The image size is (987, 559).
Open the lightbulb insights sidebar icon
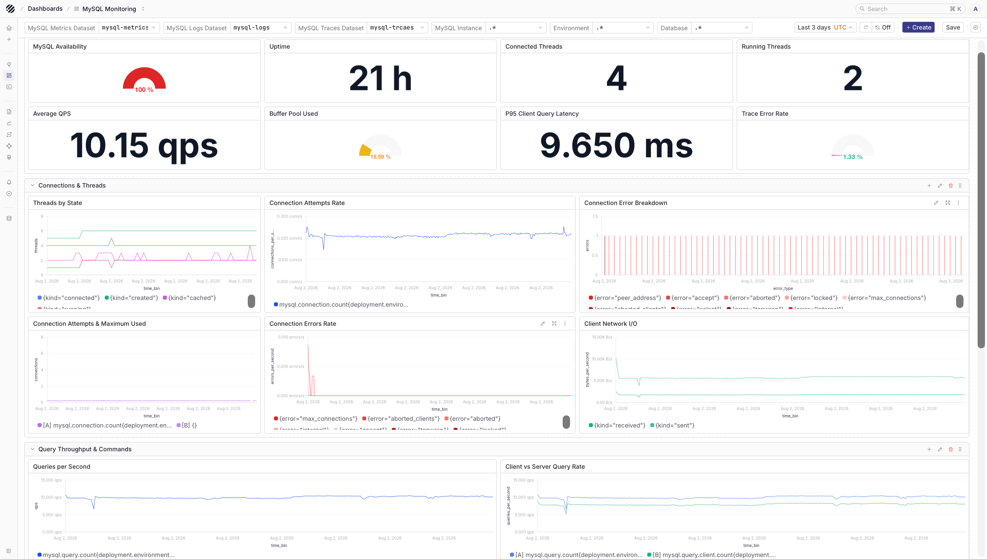click(x=9, y=64)
